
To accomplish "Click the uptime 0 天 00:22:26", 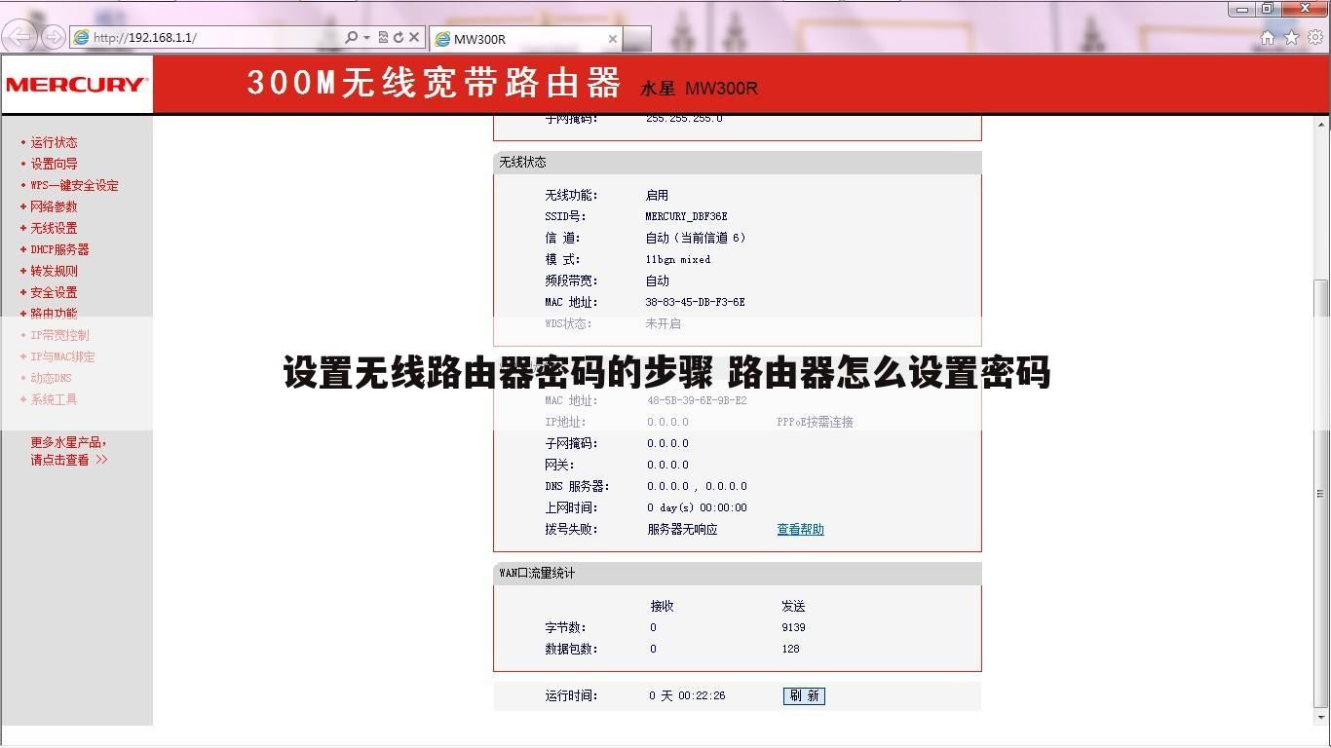I will click(x=687, y=696).
